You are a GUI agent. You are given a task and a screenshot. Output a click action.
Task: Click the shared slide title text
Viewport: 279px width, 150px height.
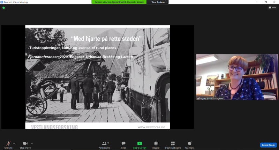(x=106, y=39)
